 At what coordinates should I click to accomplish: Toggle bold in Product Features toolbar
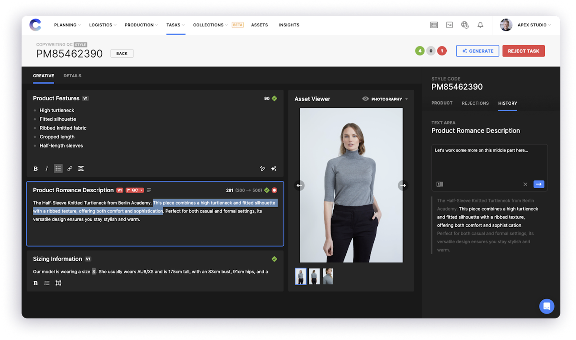point(36,169)
